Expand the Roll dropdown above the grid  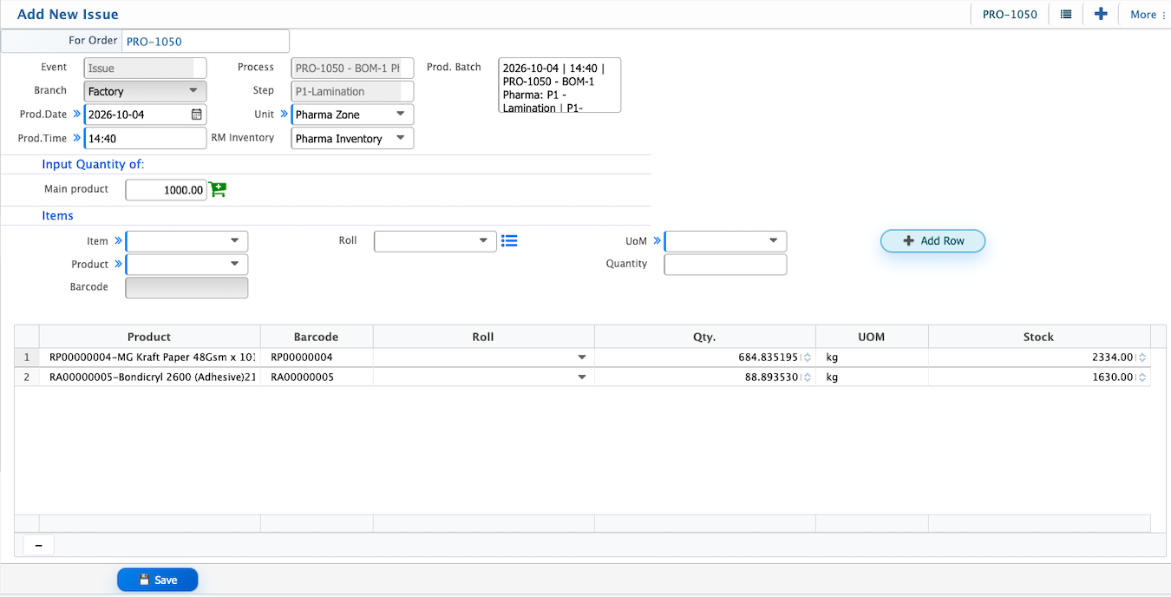435,241
